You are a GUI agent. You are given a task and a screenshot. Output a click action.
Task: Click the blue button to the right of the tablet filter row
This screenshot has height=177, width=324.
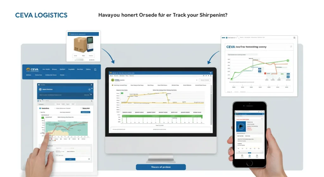pos(85,112)
